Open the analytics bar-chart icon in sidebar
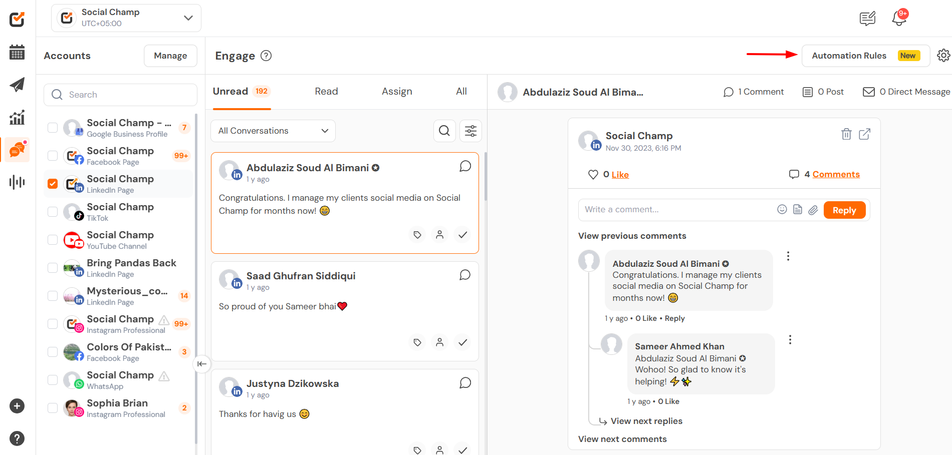Screen dimensions: 952x455 [17, 118]
